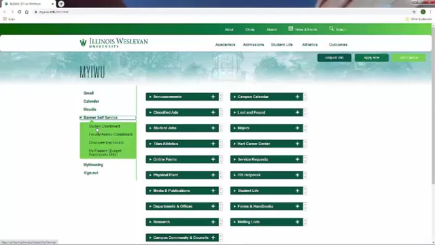Viewport: 435px width, 245px height.
Task: Expand the ITS Helpdesk section
Action: (266, 175)
